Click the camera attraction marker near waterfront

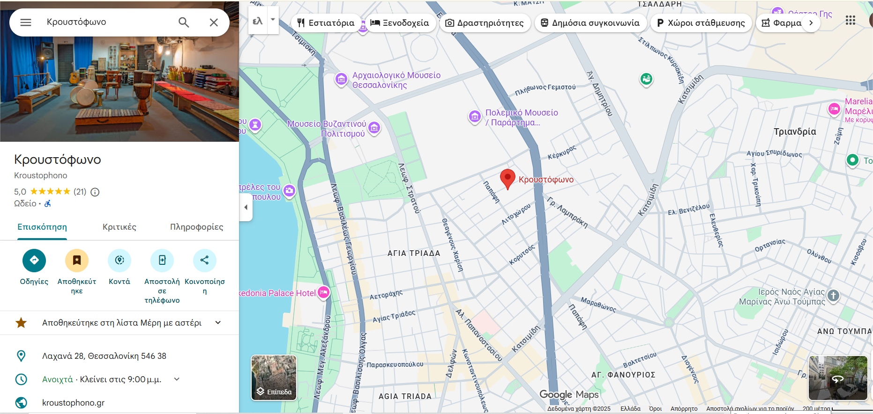coord(290,190)
